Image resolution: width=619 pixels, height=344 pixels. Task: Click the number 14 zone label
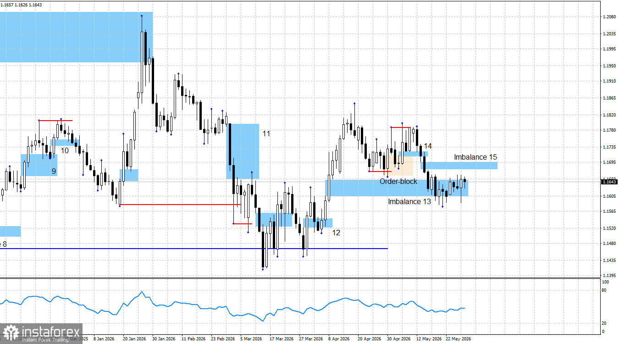pyautogui.click(x=427, y=146)
